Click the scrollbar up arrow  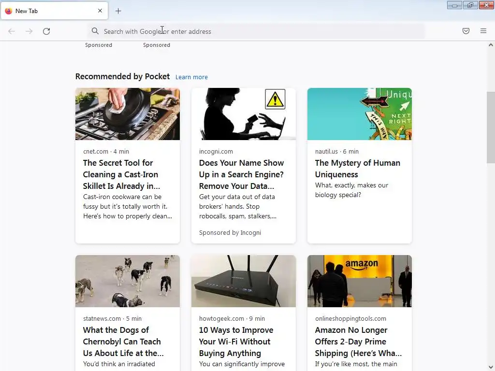click(491, 45)
